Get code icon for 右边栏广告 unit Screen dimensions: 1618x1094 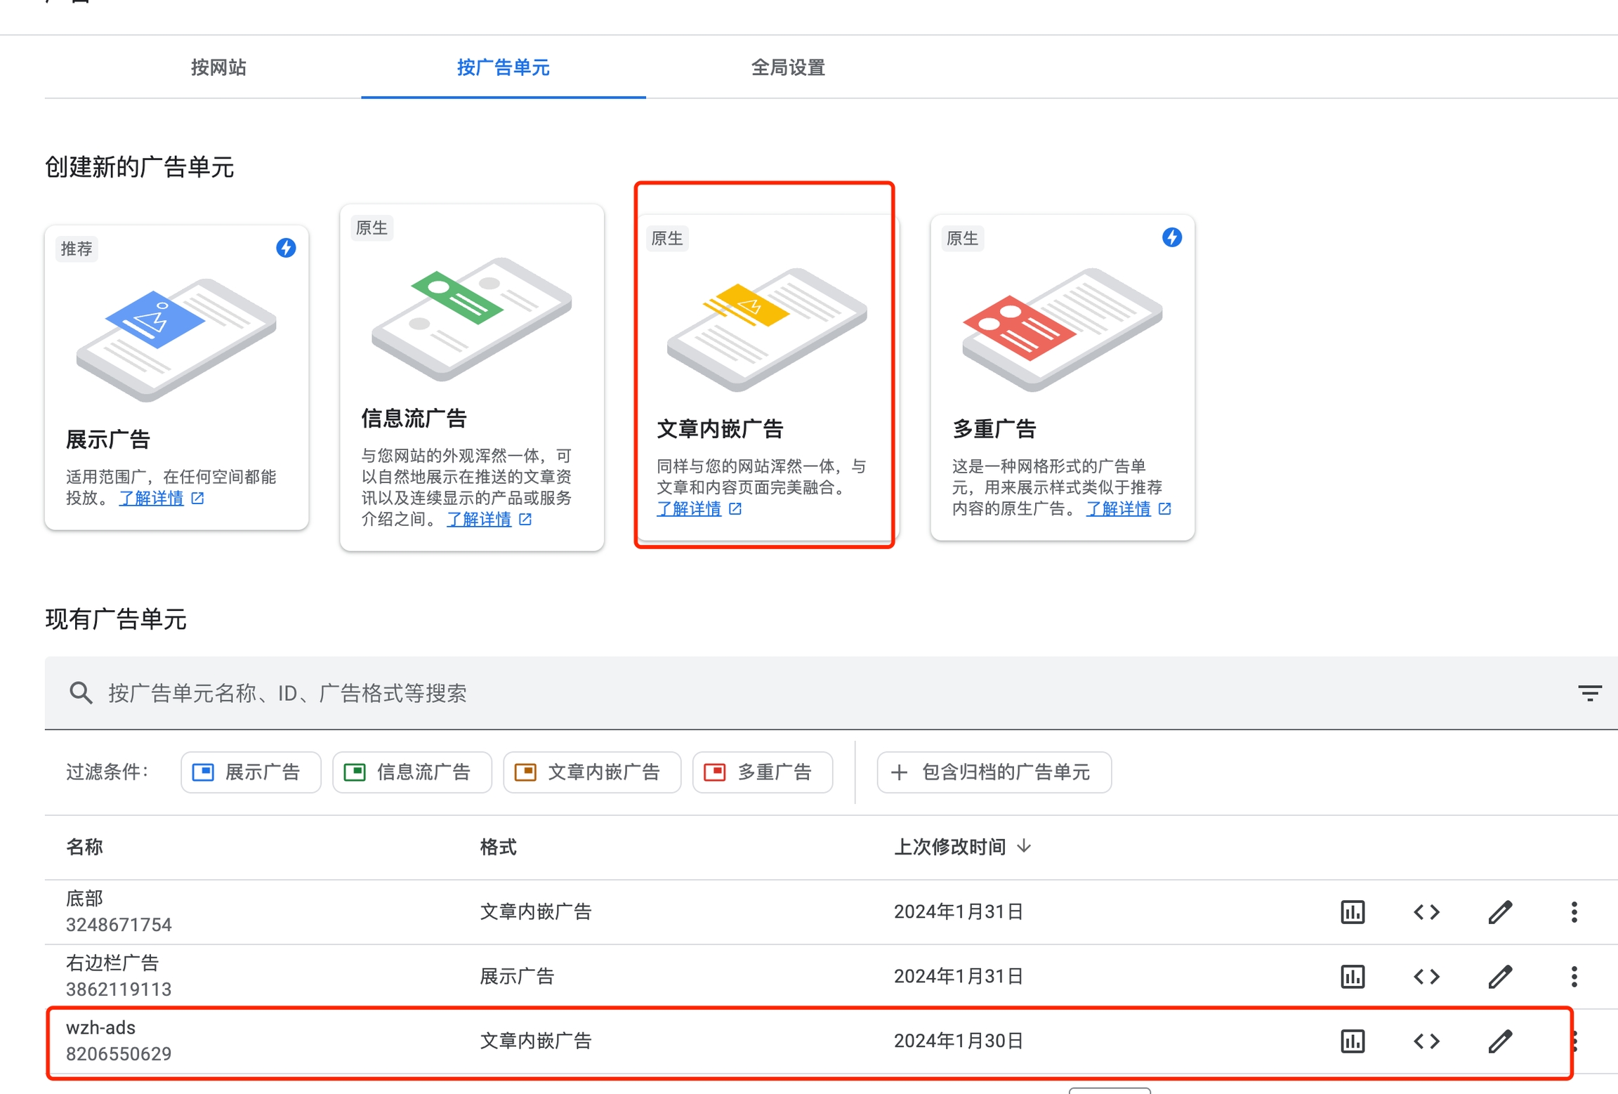point(1426,976)
